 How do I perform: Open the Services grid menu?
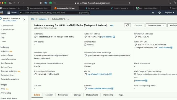pos(12,12)
